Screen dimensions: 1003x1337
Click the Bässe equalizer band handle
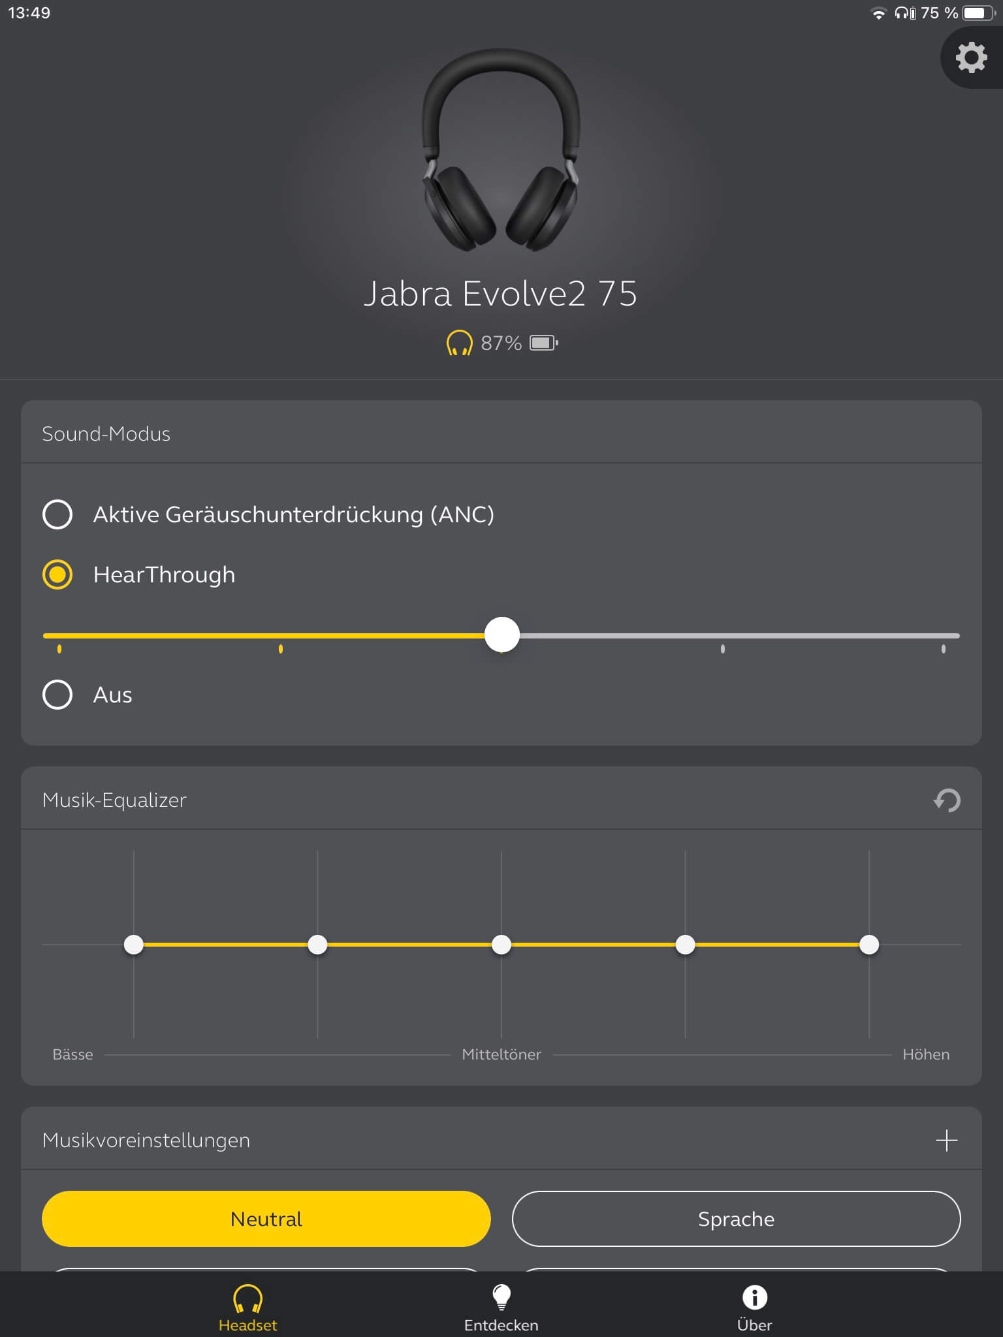click(134, 945)
